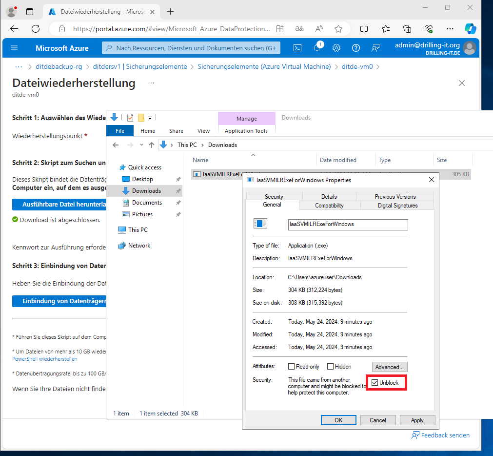Screen dimensions: 493x456
Task: Open the File ribbon tab
Action: click(x=120, y=131)
